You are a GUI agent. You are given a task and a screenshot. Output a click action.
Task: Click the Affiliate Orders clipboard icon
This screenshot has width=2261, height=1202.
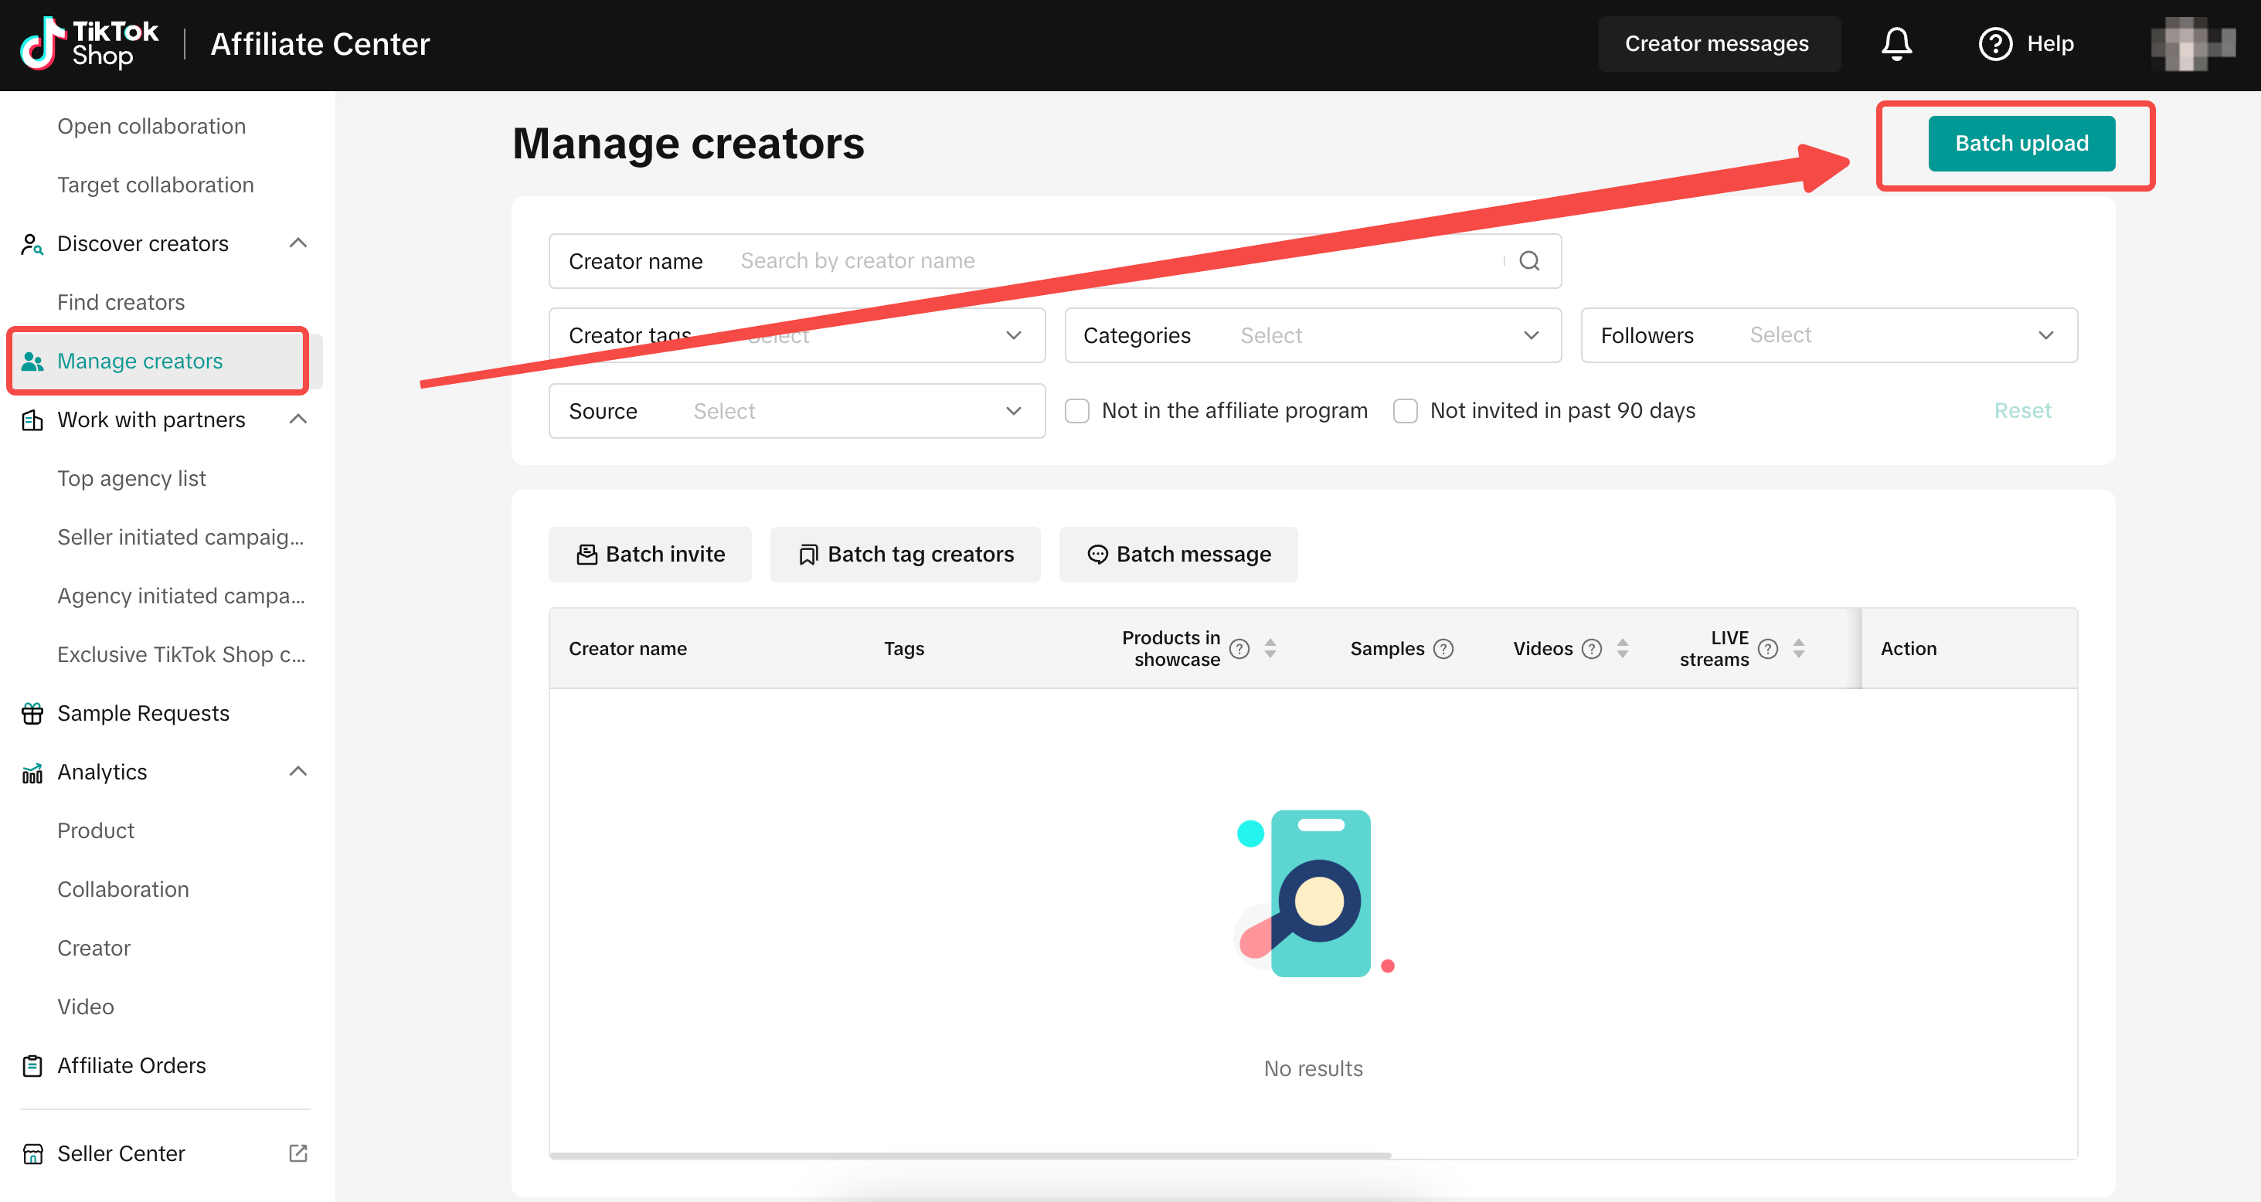pyautogui.click(x=32, y=1065)
